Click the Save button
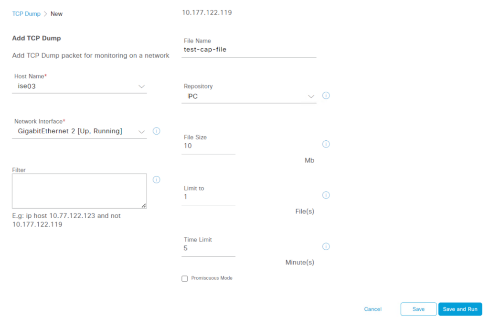This screenshot has height=318, width=489. (418, 309)
